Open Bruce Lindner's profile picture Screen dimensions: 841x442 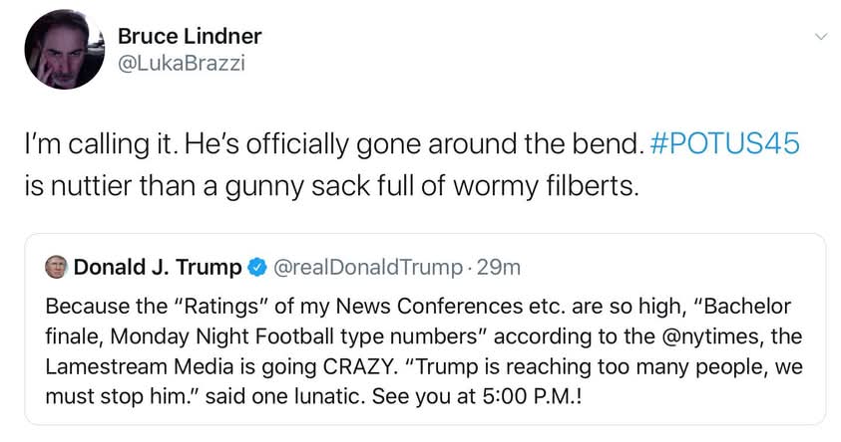click(65, 49)
